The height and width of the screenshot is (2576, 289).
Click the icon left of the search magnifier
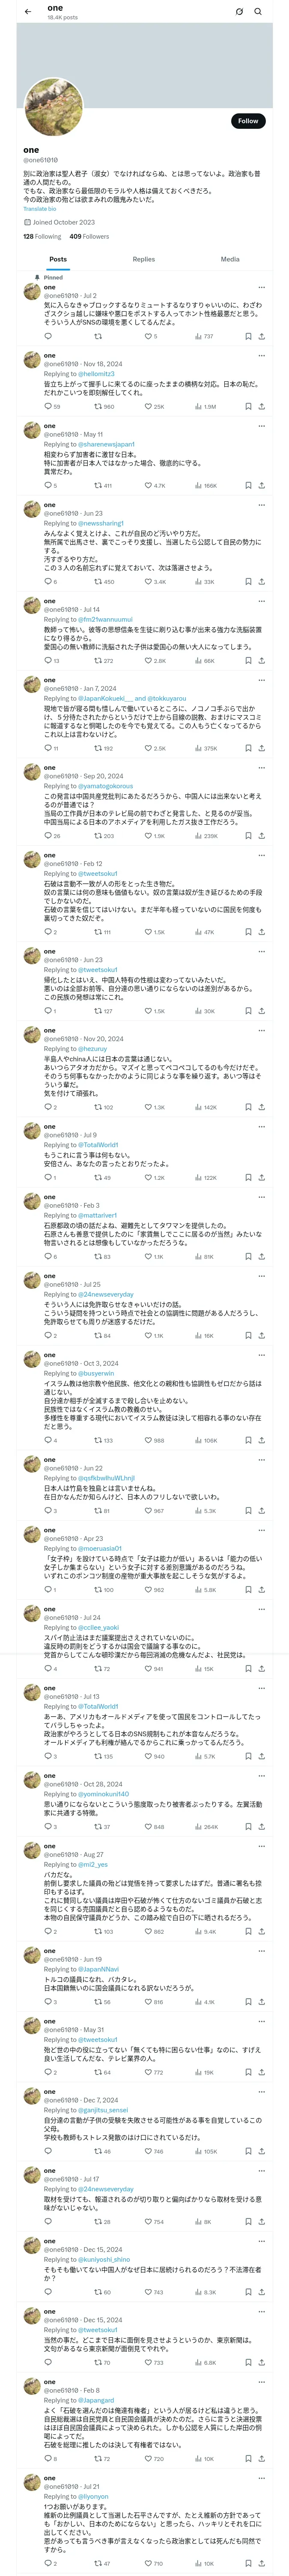pyautogui.click(x=239, y=12)
